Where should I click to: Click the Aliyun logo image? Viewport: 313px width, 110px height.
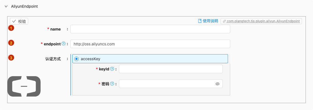click(24, 86)
